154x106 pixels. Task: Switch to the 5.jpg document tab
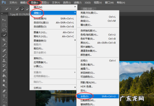(x=20, y=14)
